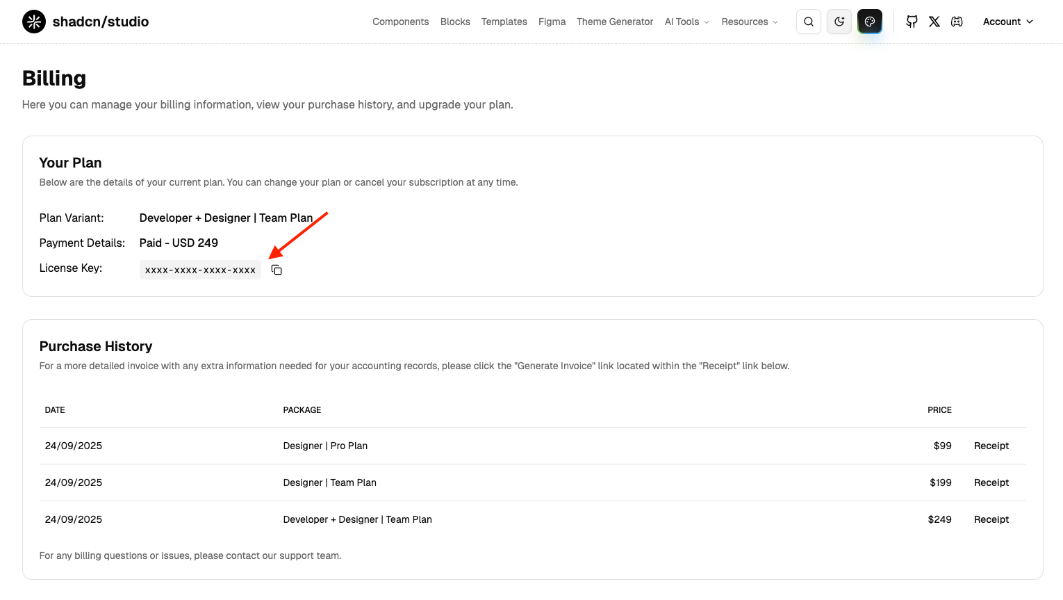This screenshot has height=600, width=1063.
Task: Open the theme palette icon button
Action: coord(870,22)
